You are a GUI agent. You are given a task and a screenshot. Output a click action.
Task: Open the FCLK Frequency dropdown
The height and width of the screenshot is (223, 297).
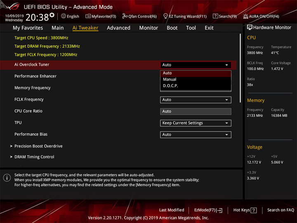tap(196, 100)
